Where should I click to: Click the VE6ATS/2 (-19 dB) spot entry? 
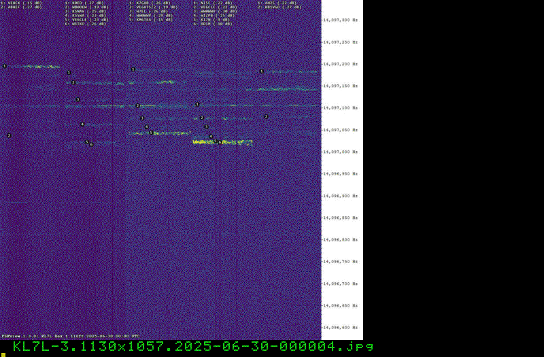pyautogui.click(x=154, y=7)
